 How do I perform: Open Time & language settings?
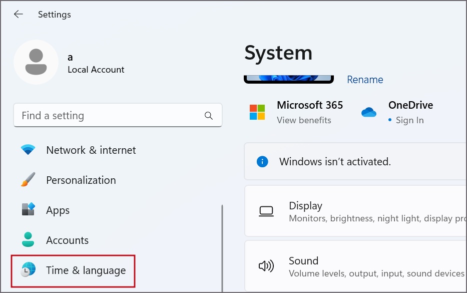coord(86,270)
